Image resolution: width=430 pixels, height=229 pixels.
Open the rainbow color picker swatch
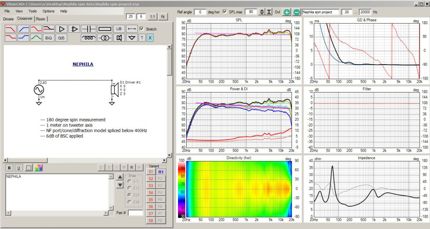click(39, 167)
